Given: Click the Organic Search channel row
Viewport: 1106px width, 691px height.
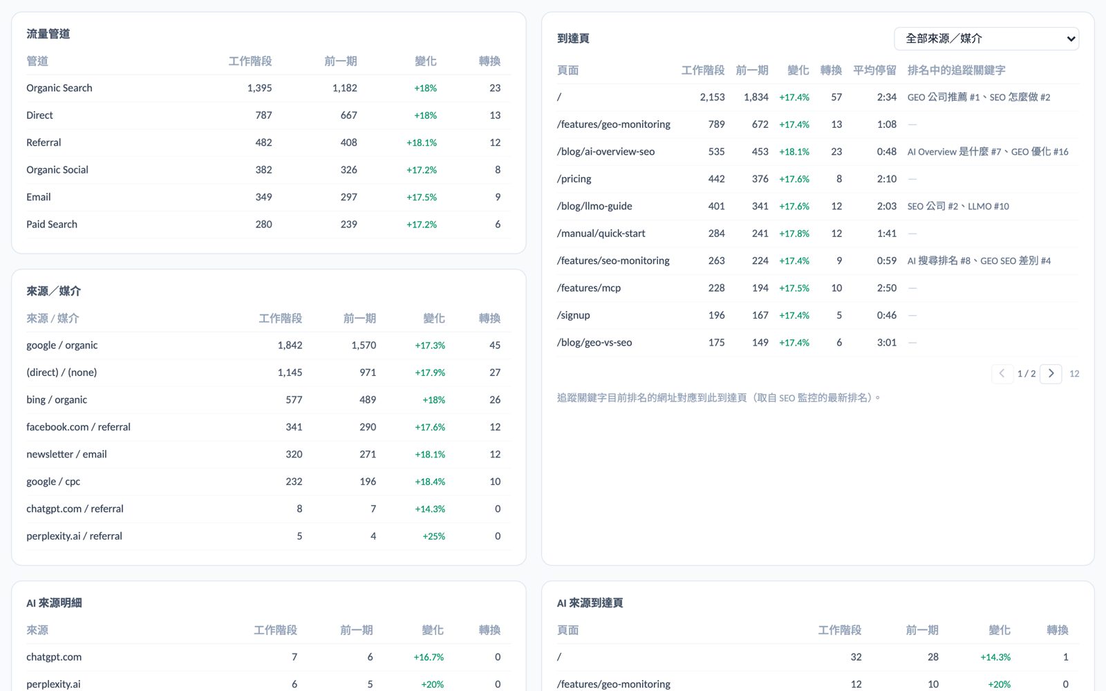Looking at the screenshot, I should click(268, 88).
